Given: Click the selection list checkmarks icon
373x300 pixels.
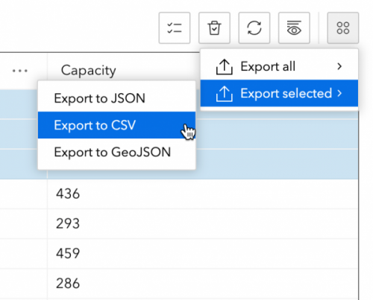Looking at the screenshot, I should point(175,28).
